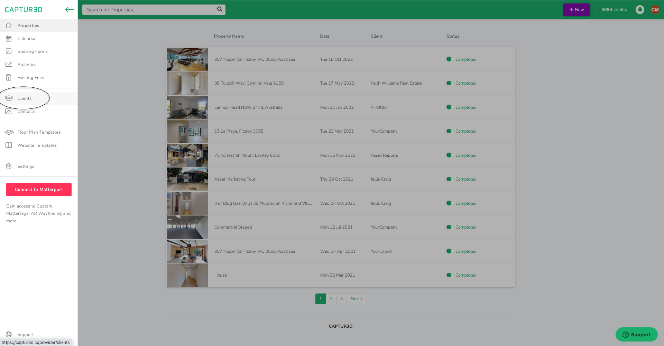Open Floor Plan Templates menu item
The height and width of the screenshot is (346, 664).
(39, 132)
